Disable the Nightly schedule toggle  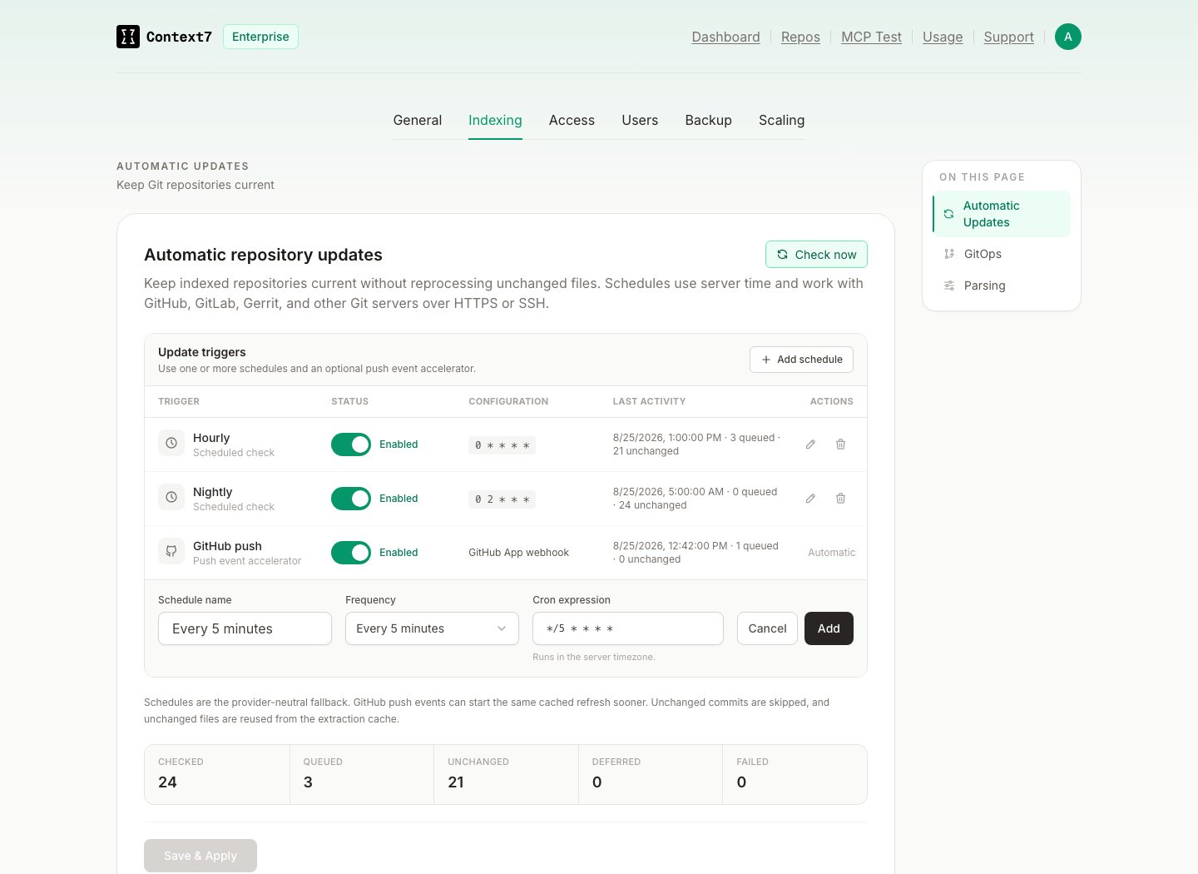click(351, 499)
